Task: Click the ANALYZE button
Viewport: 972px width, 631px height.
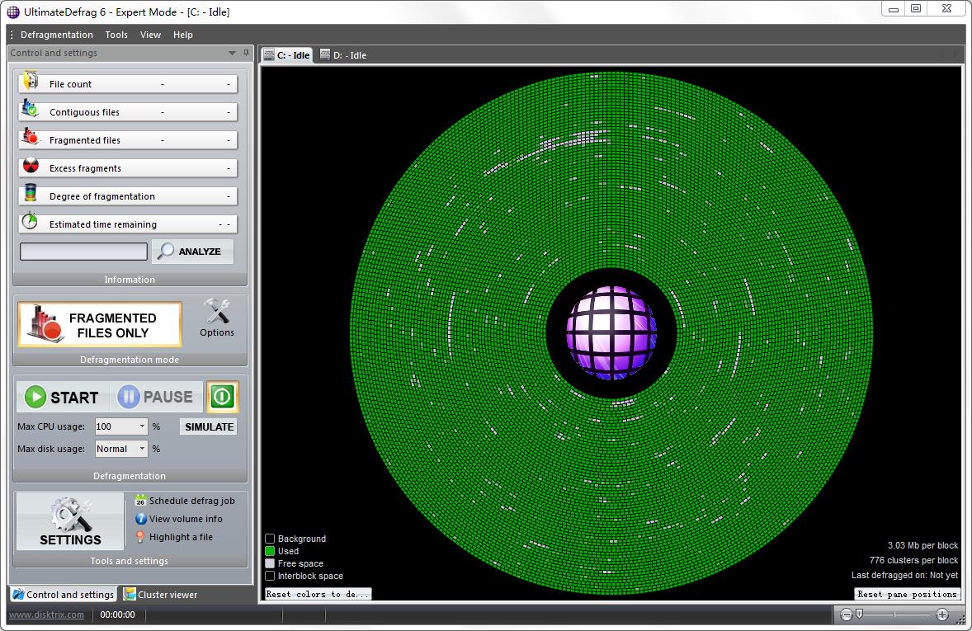Action: pos(193,251)
